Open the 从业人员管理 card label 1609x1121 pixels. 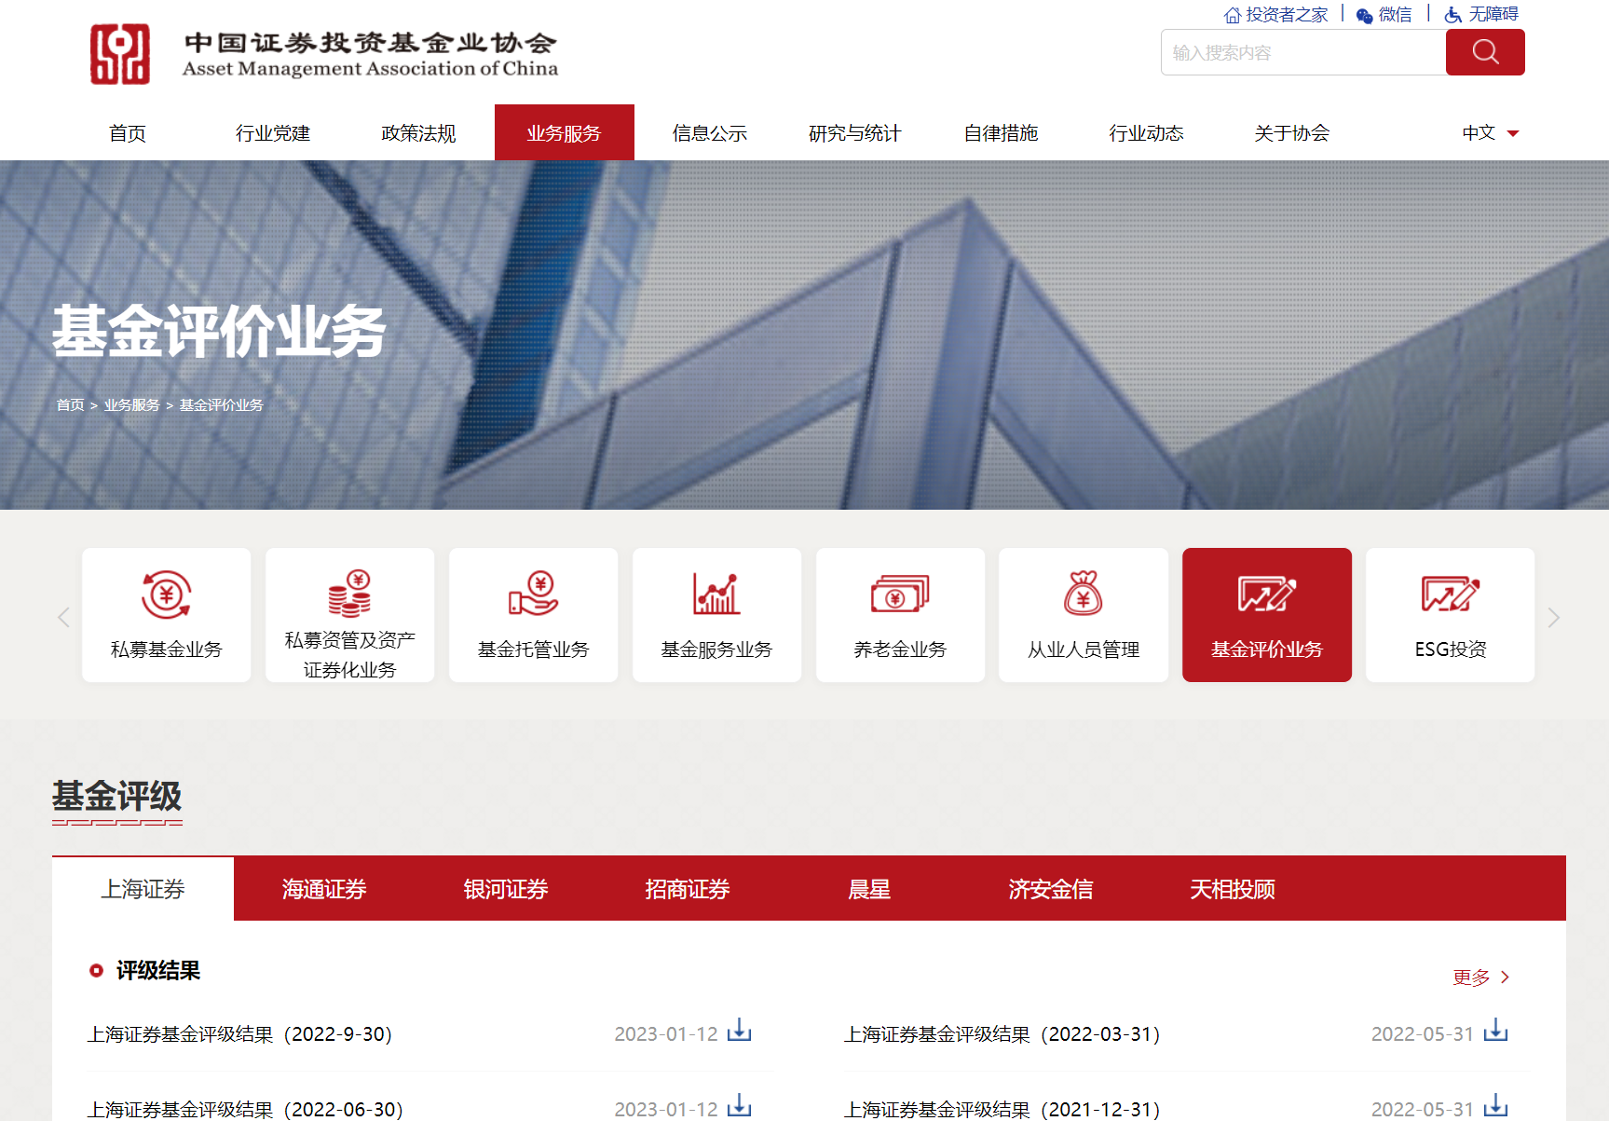point(1084,649)
